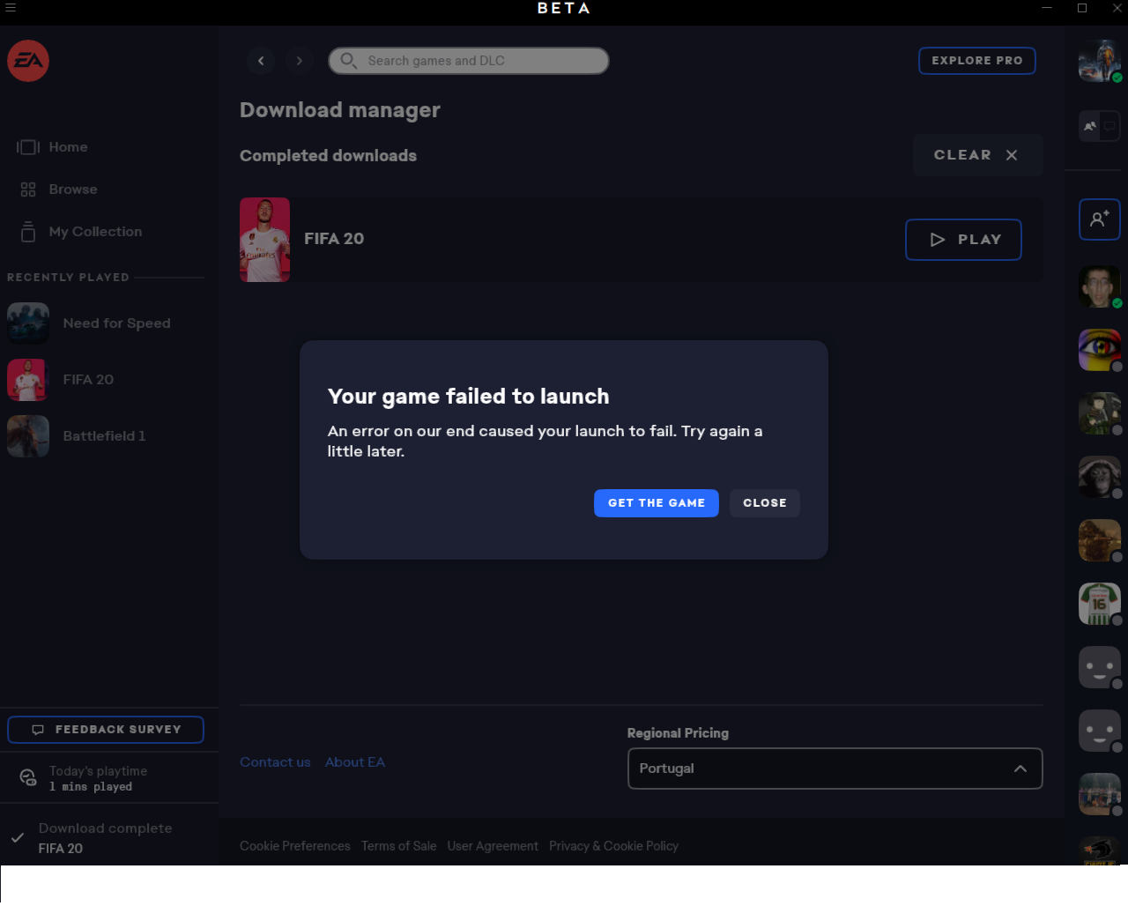Image resolution: width=1128 pixels, height=906 pixels.
Task: Click today's playtime clock icon
Action: 28,777
